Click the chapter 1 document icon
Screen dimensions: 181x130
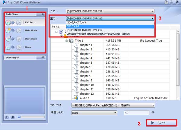point(76,45)
